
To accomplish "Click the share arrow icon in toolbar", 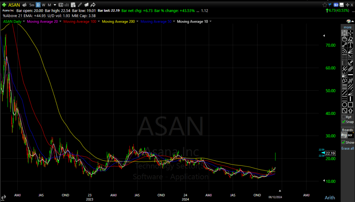I will tap(93, 5).
